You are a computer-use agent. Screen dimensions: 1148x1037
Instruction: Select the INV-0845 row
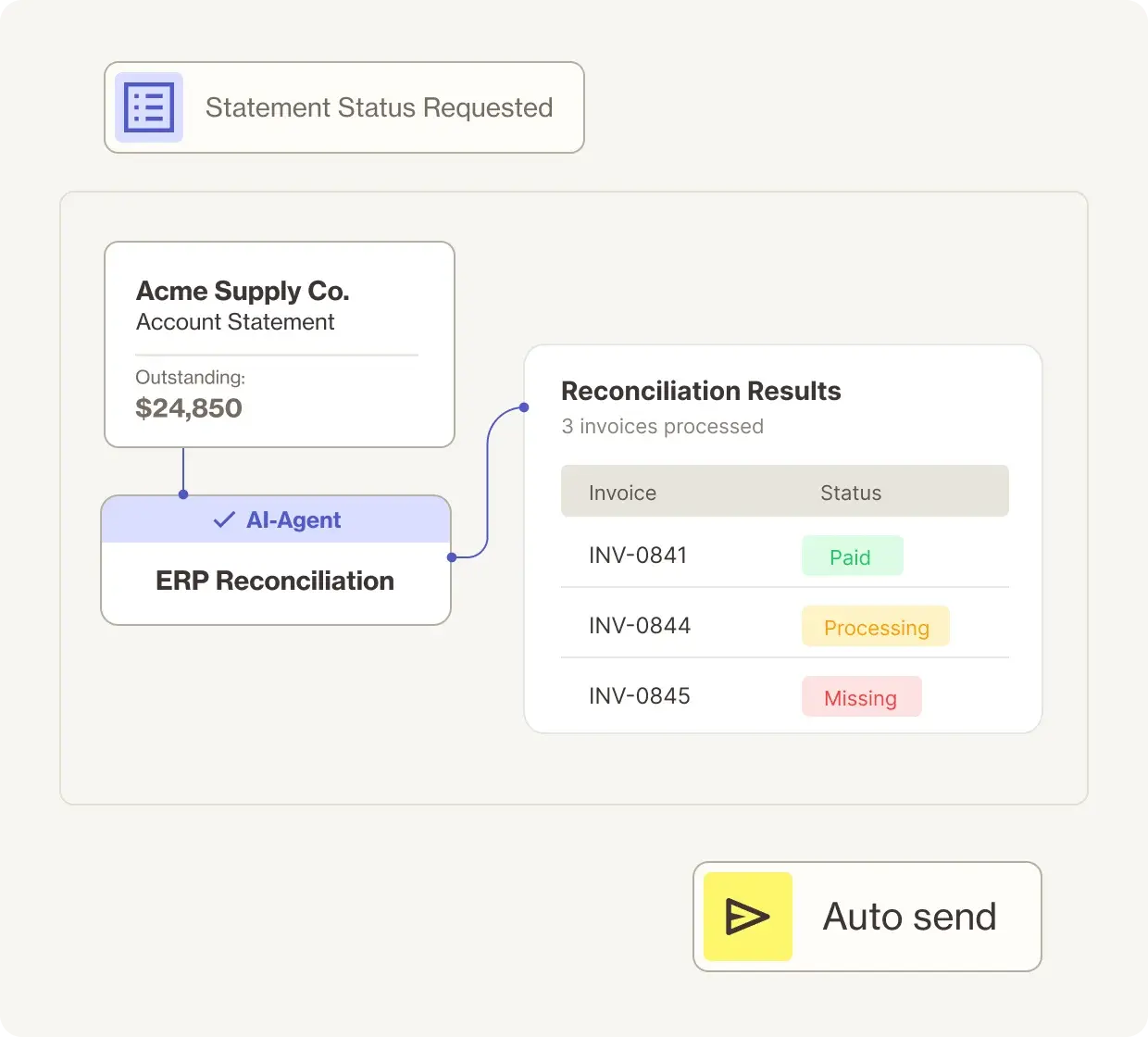[638, 695]
